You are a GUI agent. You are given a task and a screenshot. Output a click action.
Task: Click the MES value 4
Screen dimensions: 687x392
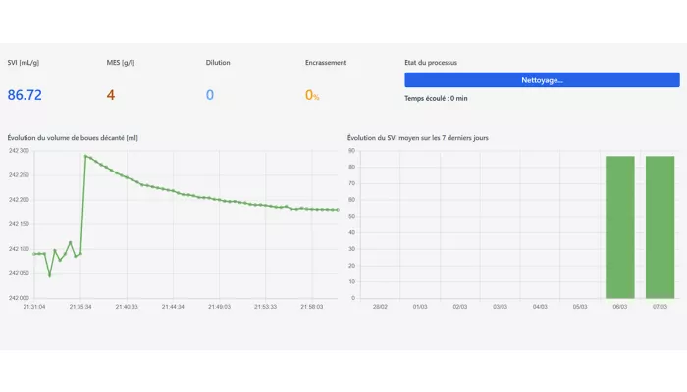(x=111, y=95)
